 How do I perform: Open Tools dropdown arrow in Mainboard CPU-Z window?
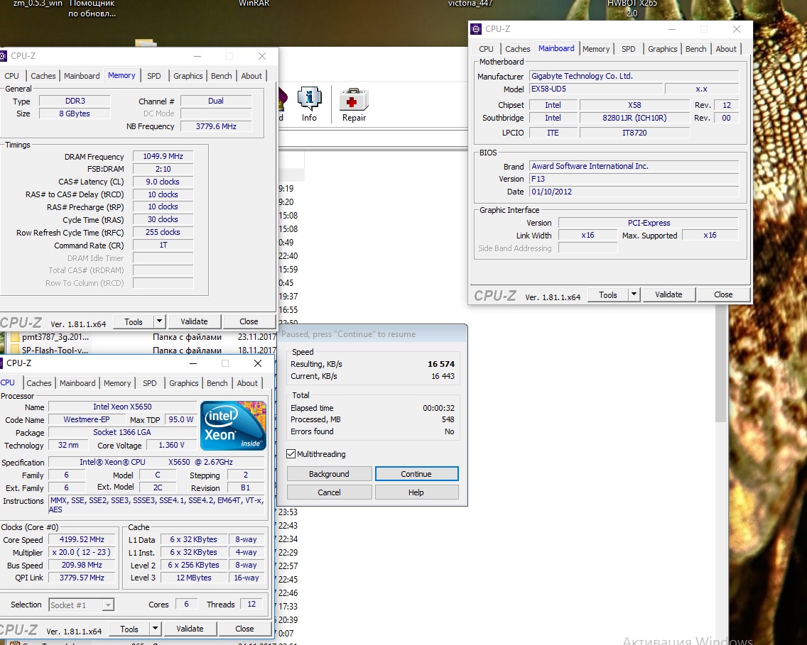634,294
